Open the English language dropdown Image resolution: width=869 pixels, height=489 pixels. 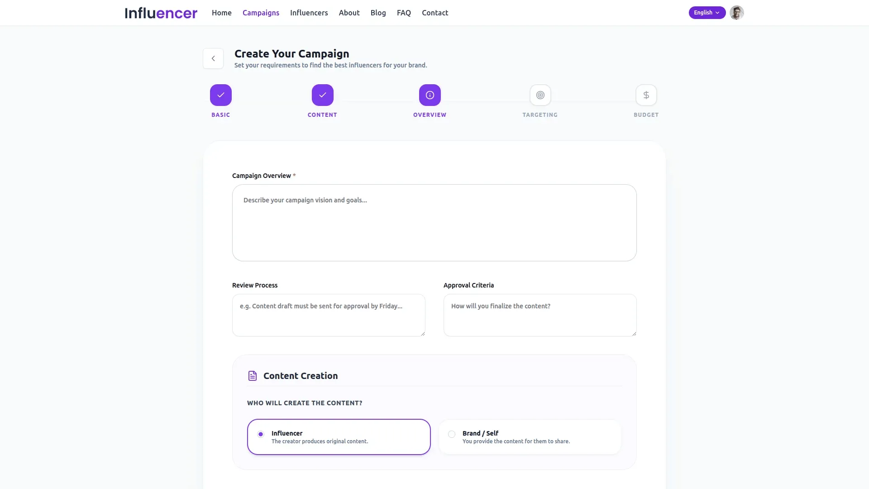pyautogui.click(x=707, y=13)
